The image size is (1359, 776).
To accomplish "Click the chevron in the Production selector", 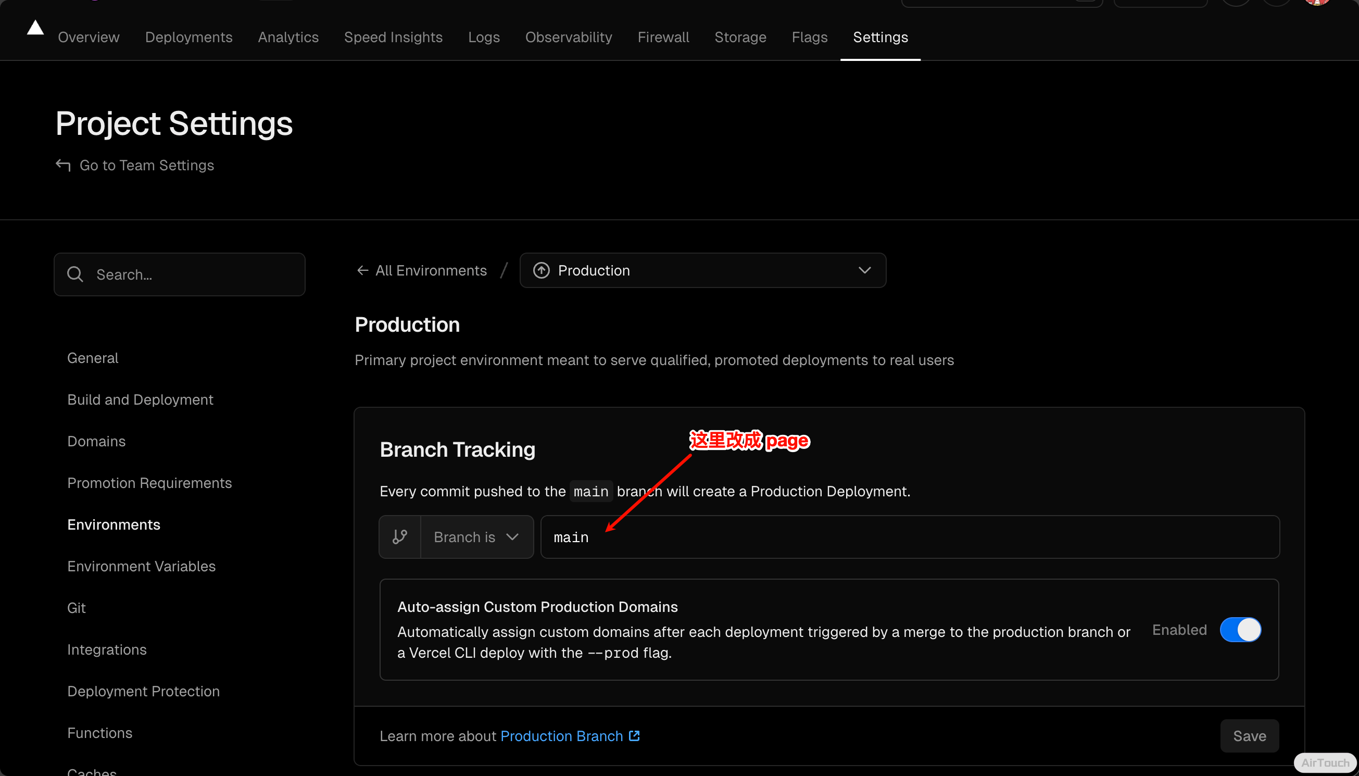I will [865, 270].
